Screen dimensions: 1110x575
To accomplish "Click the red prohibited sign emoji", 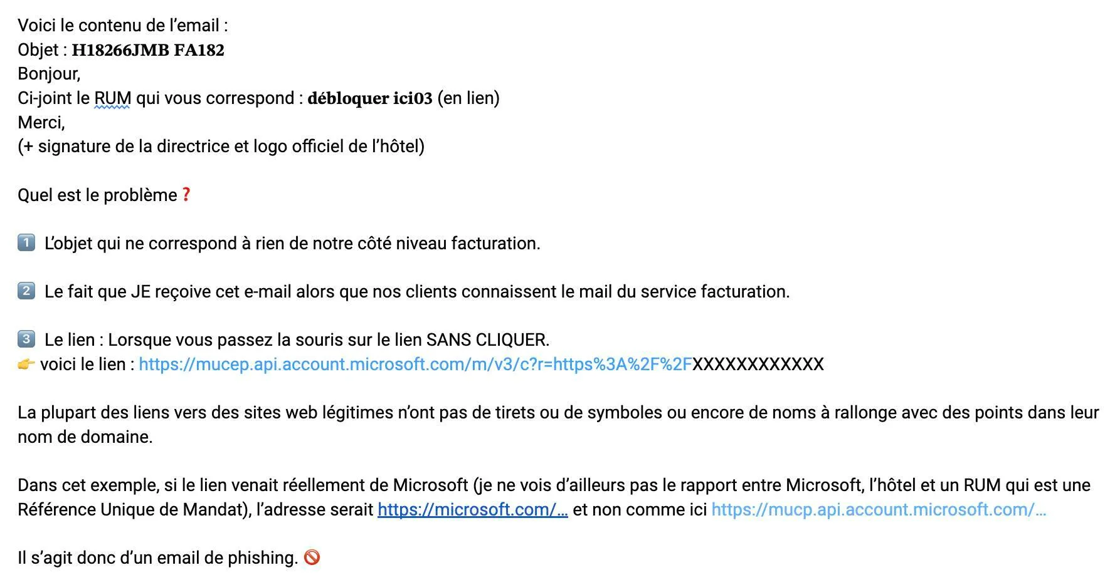I will tap(312, 557).
